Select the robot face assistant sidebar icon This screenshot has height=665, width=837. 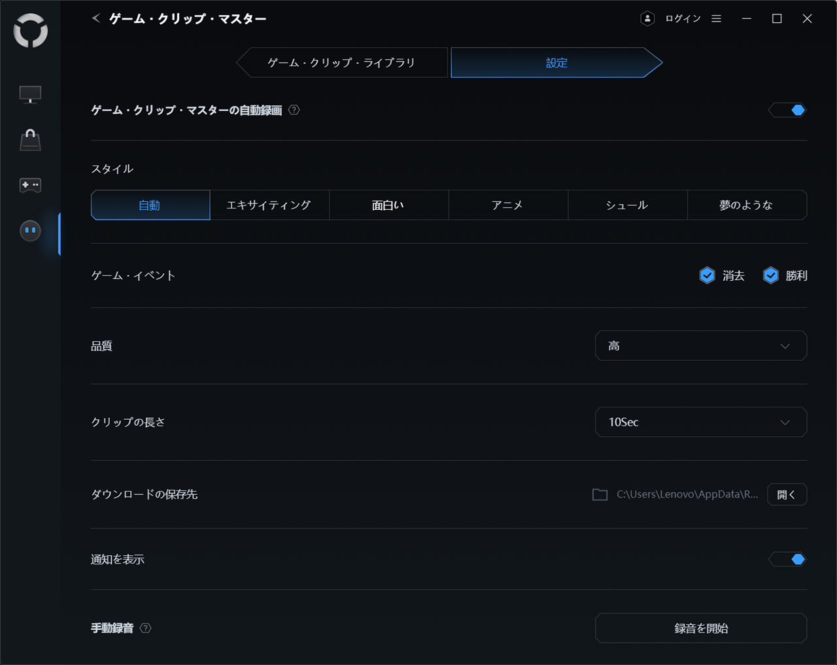tap(30, 231)
